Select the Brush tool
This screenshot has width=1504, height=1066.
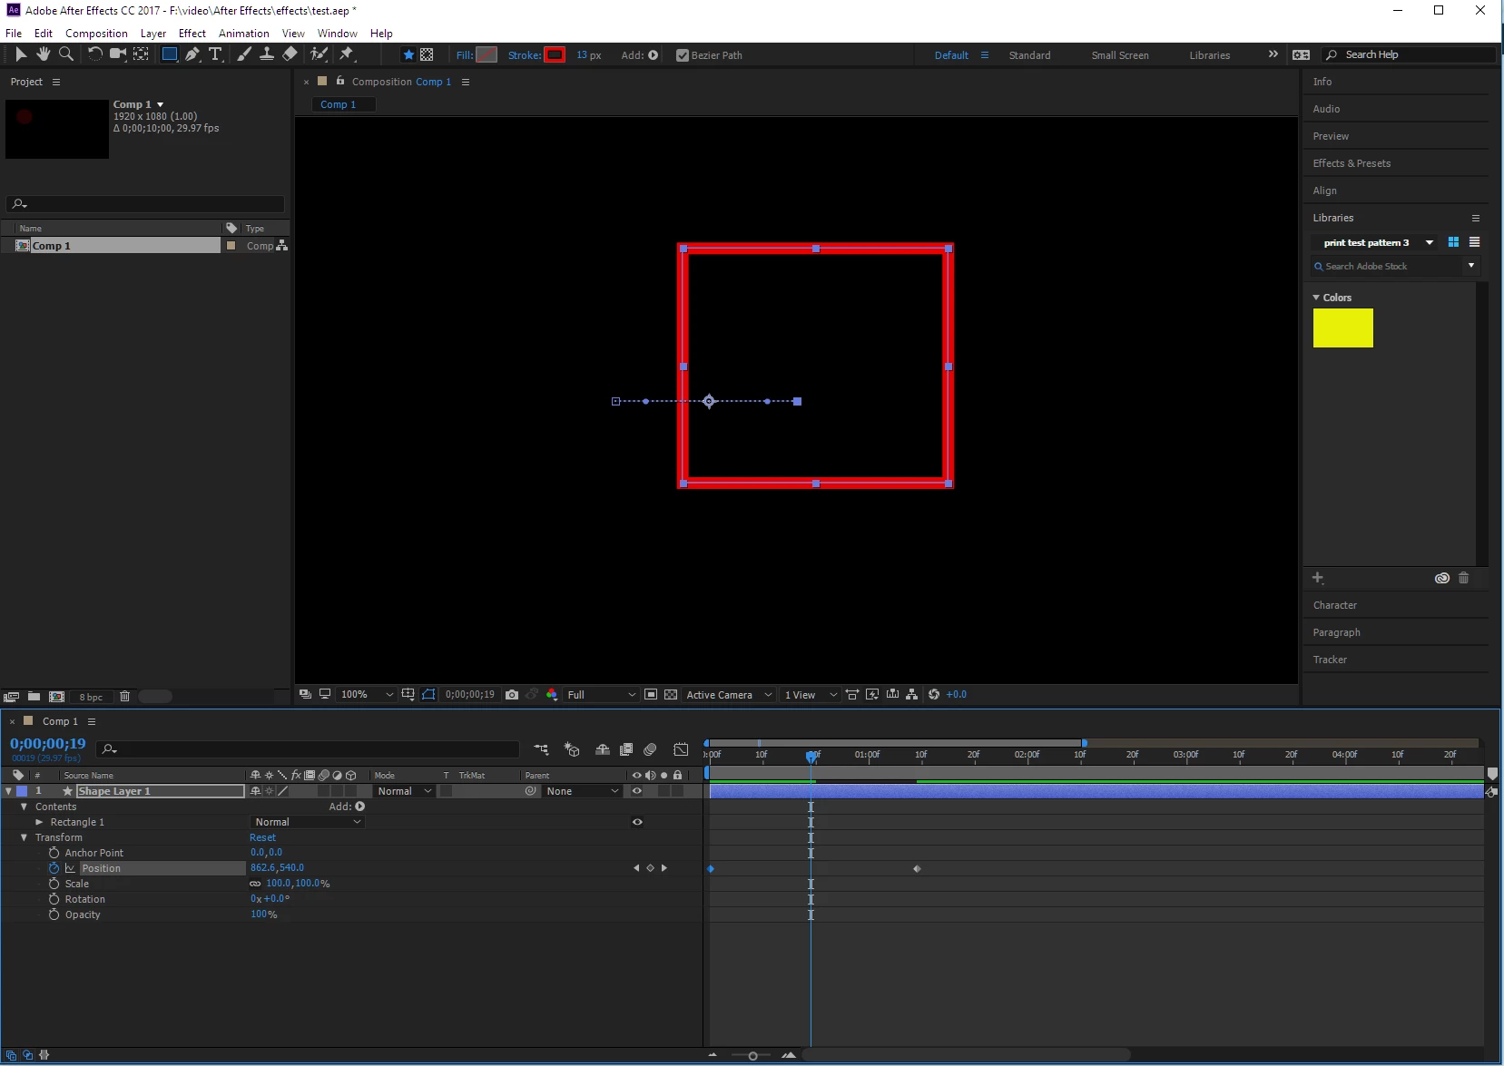point(244,54)
